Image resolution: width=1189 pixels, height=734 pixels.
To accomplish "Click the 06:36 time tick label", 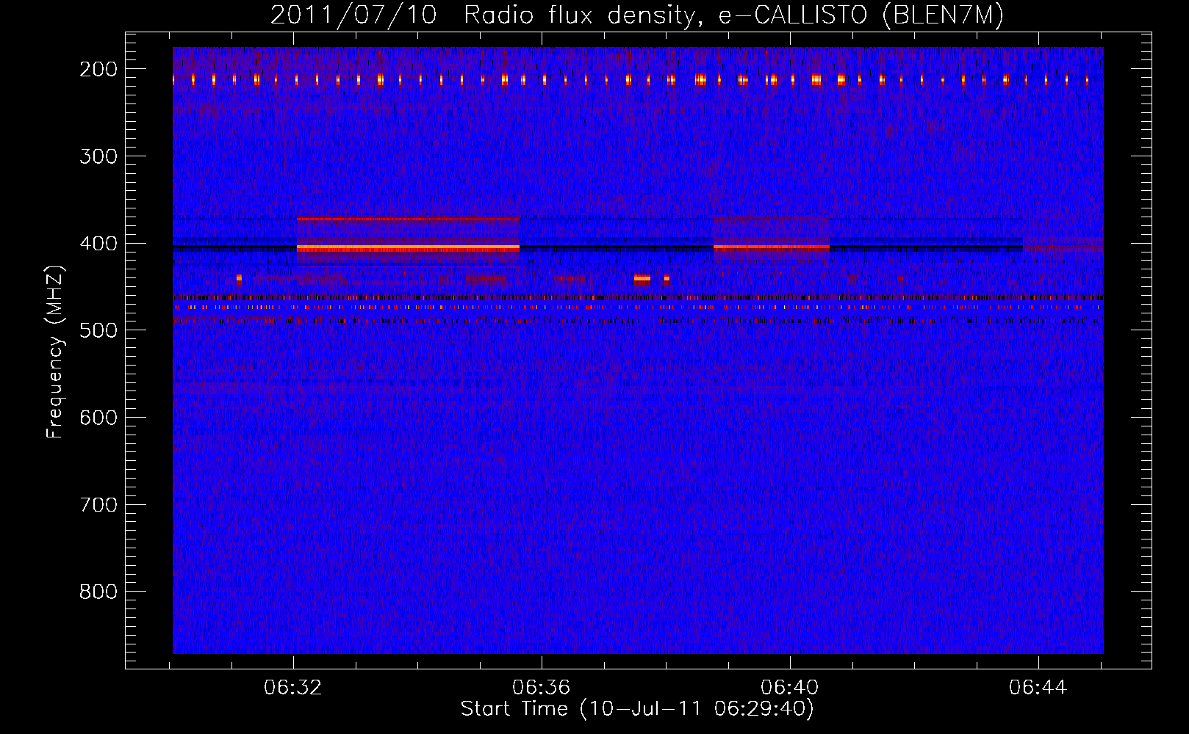I will coord(542,688).
